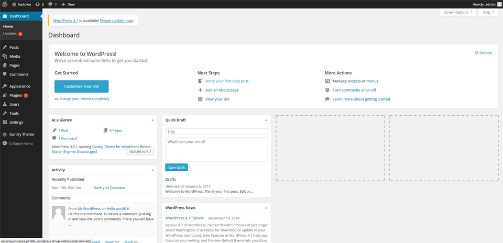Click the Save Draft button
The width and height of the screenshot is (503, 243).
[x=177, y=168]
